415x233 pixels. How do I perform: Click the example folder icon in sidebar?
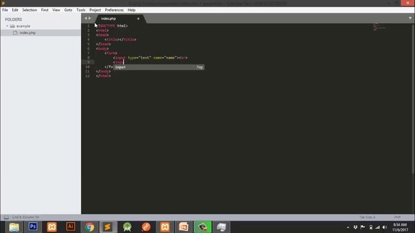pyautogui.click(x=12, y=26)
